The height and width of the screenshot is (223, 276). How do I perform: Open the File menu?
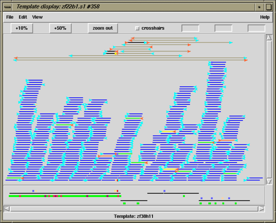[10, 17]
